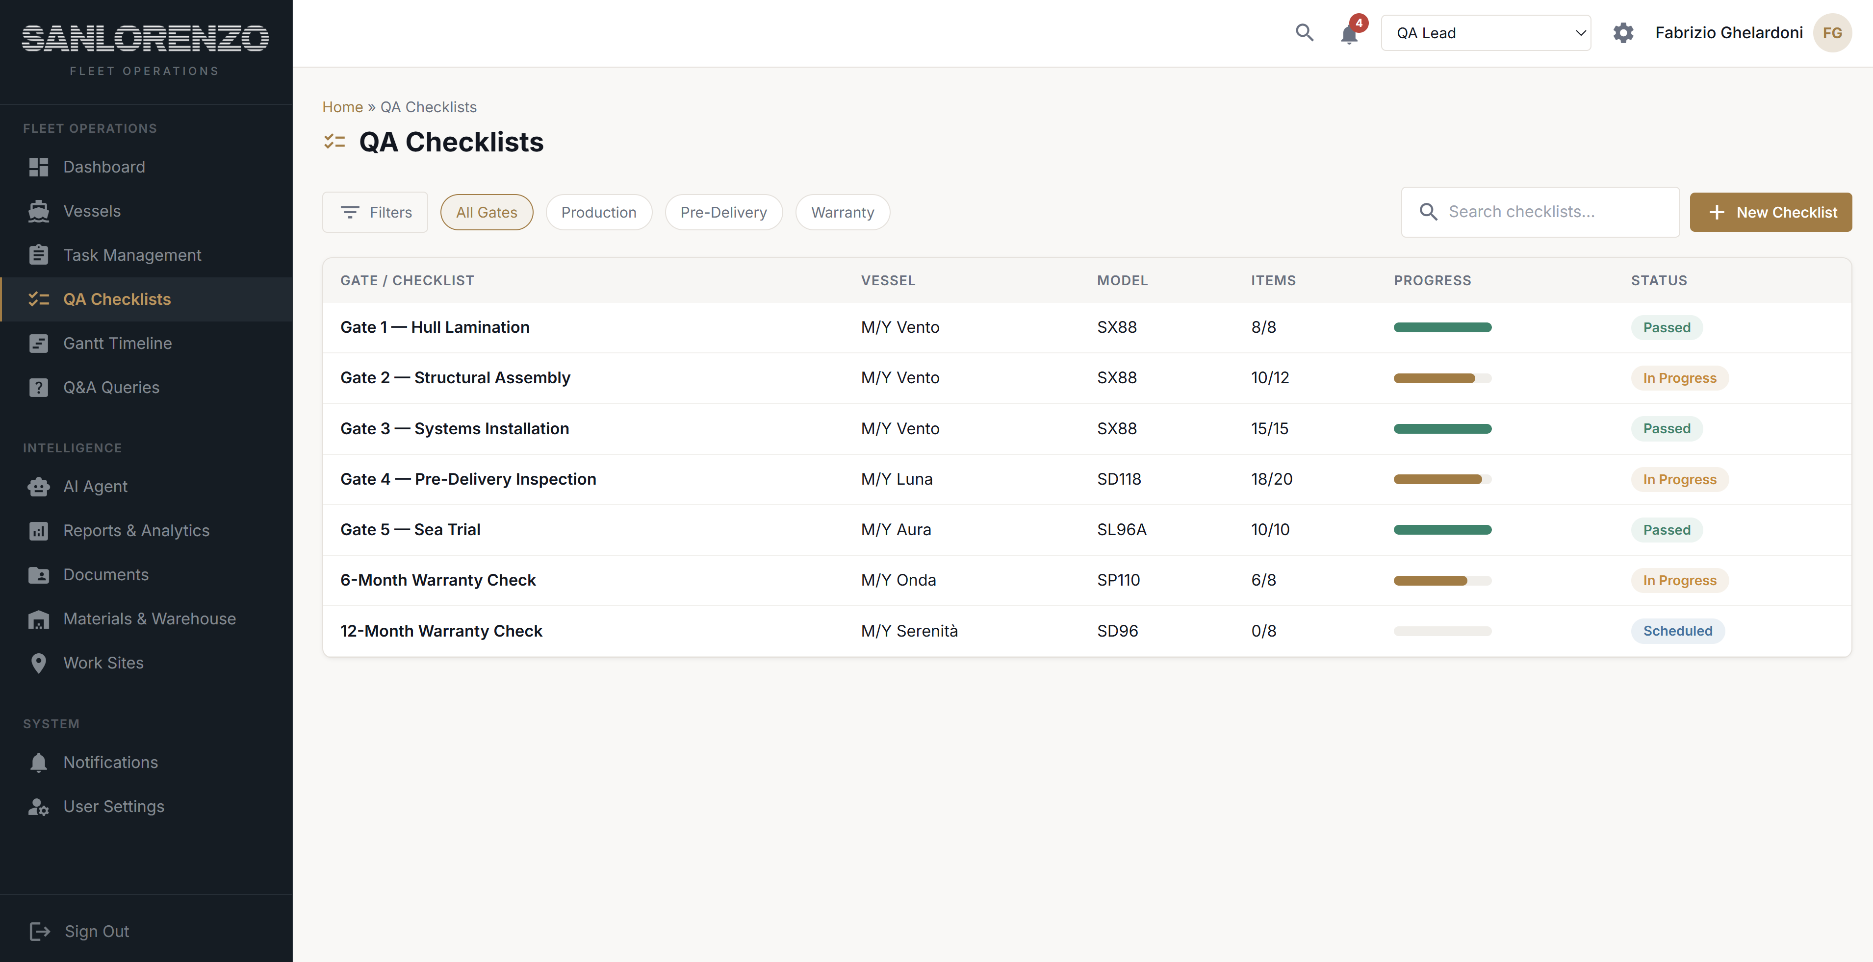Click the New Checklist button
The height and width of the screenshot is (962, 1873).
coord(1770,211)
